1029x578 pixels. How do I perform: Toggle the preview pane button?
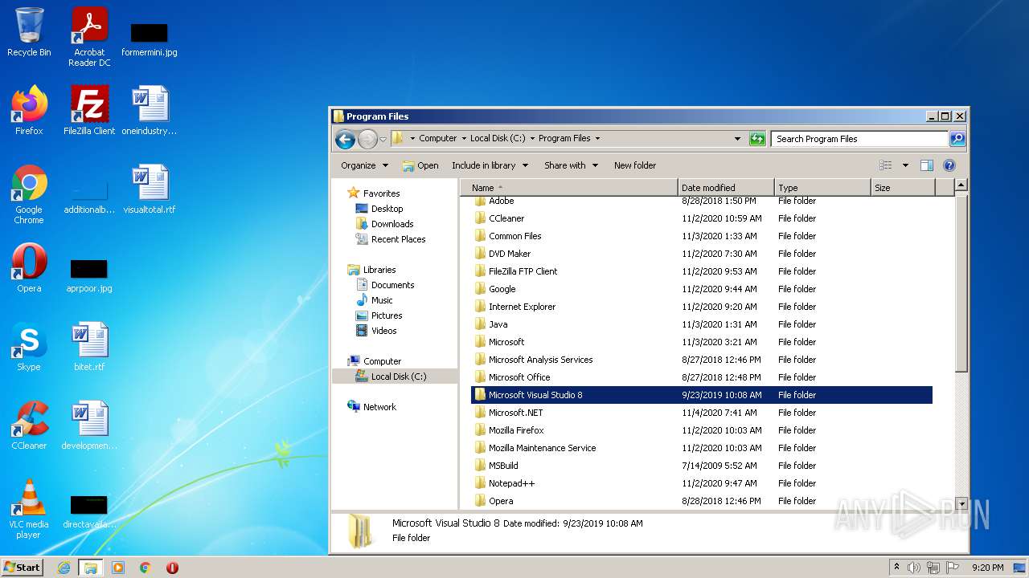pyautogui.click(x=926, y=165)
